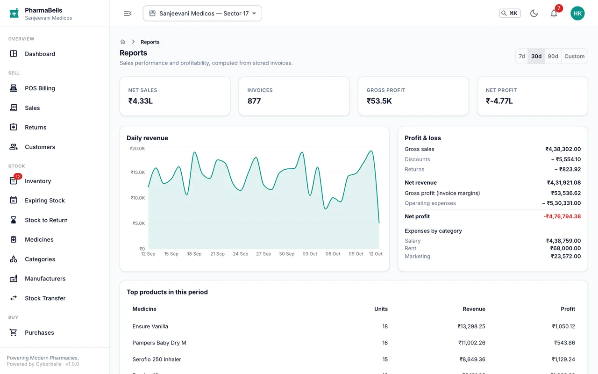Click the Reports breadcrumb link
The width and height of the screenshot is (598, 374).
click(x=150, y=42)
